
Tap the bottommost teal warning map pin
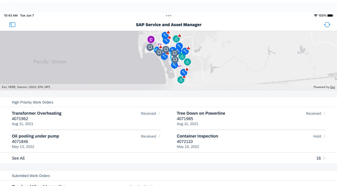181,80
